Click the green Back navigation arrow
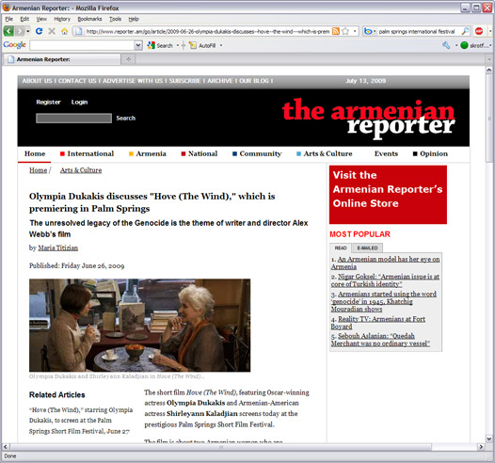495x463 pixels. [8, 31]
